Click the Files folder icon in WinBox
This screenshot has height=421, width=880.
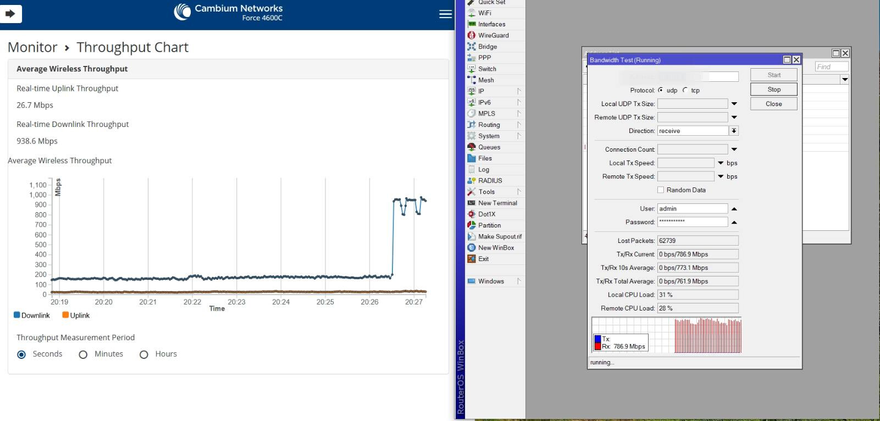coord(472,158)
